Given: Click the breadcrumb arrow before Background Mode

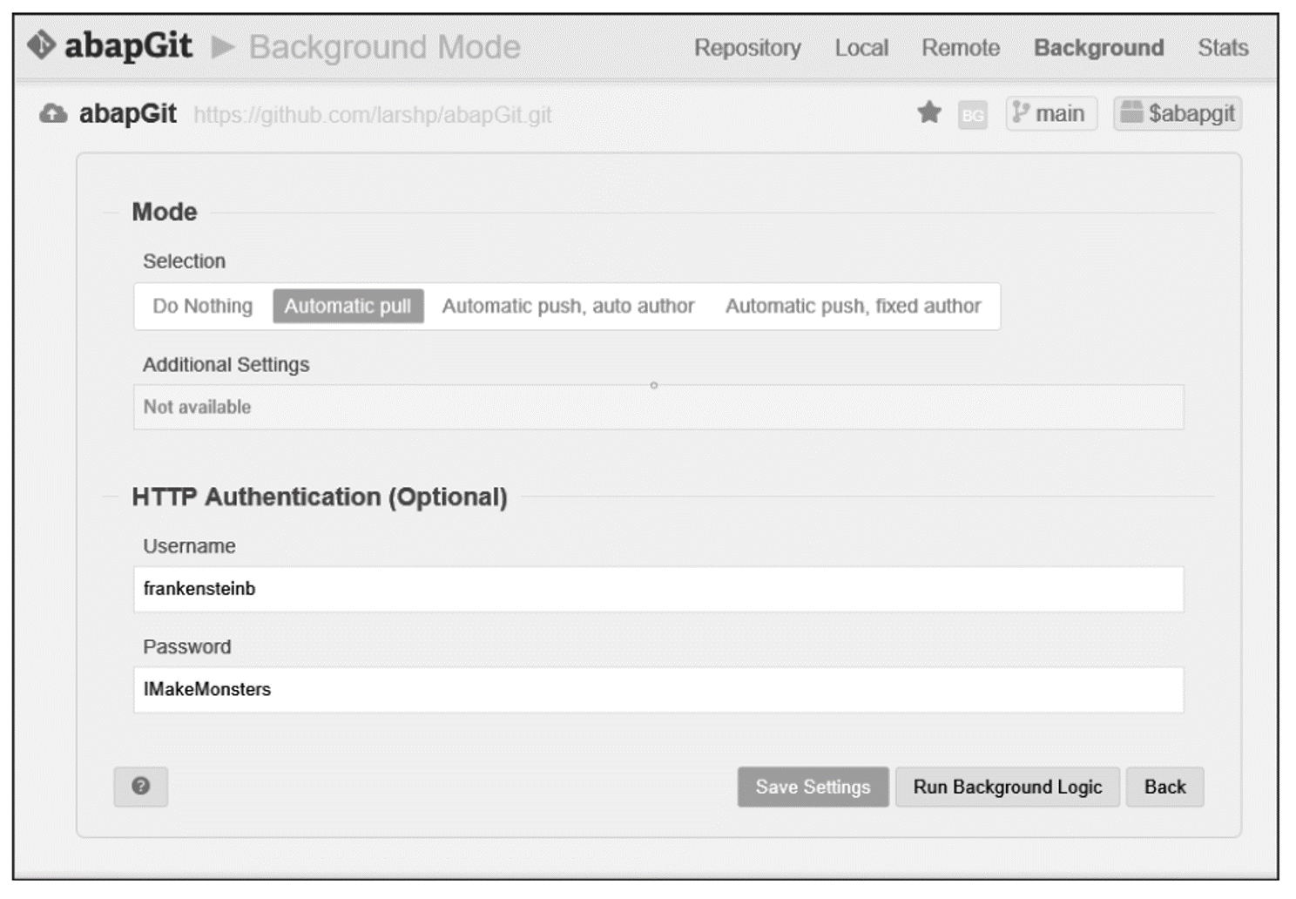Looking at the screenshot, I should (219, 47).
